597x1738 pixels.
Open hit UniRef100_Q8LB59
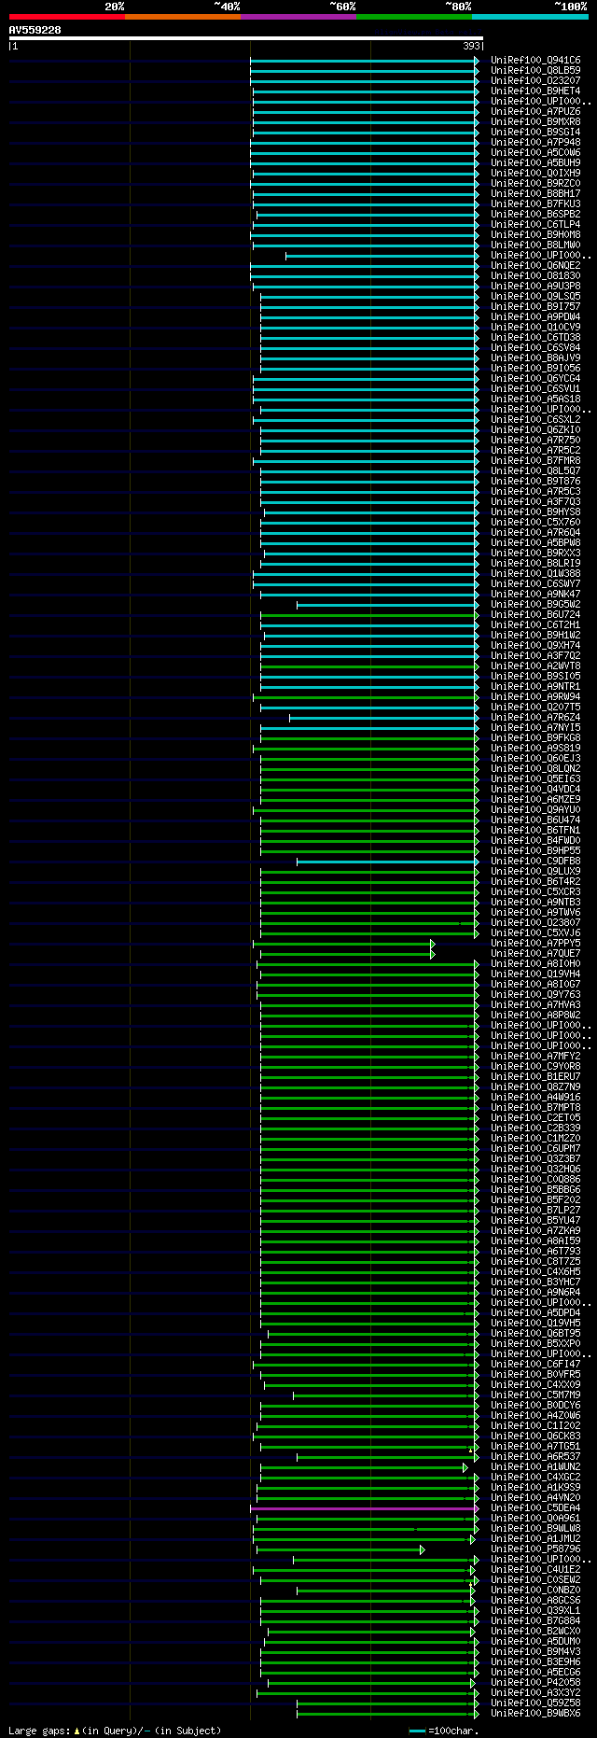(x=535, y=71)
